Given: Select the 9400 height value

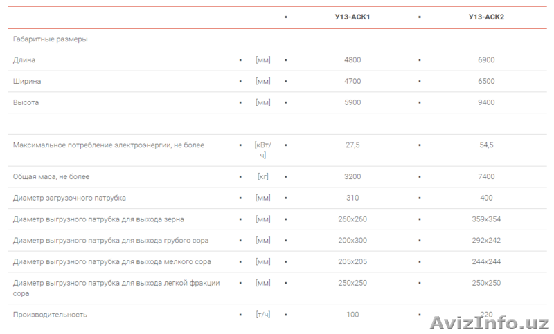Looking at the screenshot, I should [486, 102].
